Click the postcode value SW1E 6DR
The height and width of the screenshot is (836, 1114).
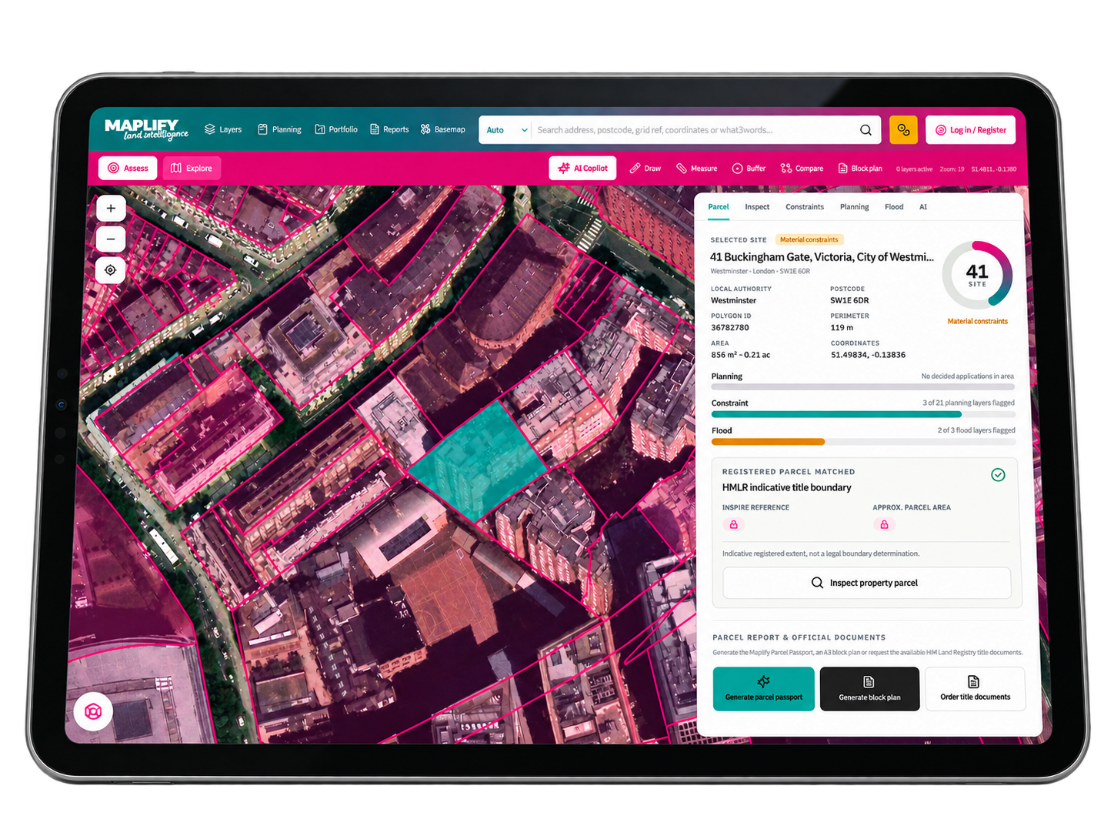click(x=849, y=300)
